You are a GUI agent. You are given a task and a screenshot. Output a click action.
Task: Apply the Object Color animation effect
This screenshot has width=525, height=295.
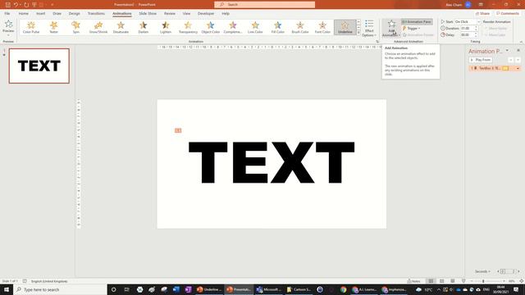click(x=211, y=27)
